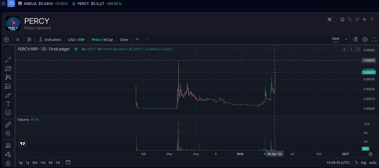Open the time zone 19:49:35 (UTC) menu
379x168 pixels.
(x=338, y=163)
